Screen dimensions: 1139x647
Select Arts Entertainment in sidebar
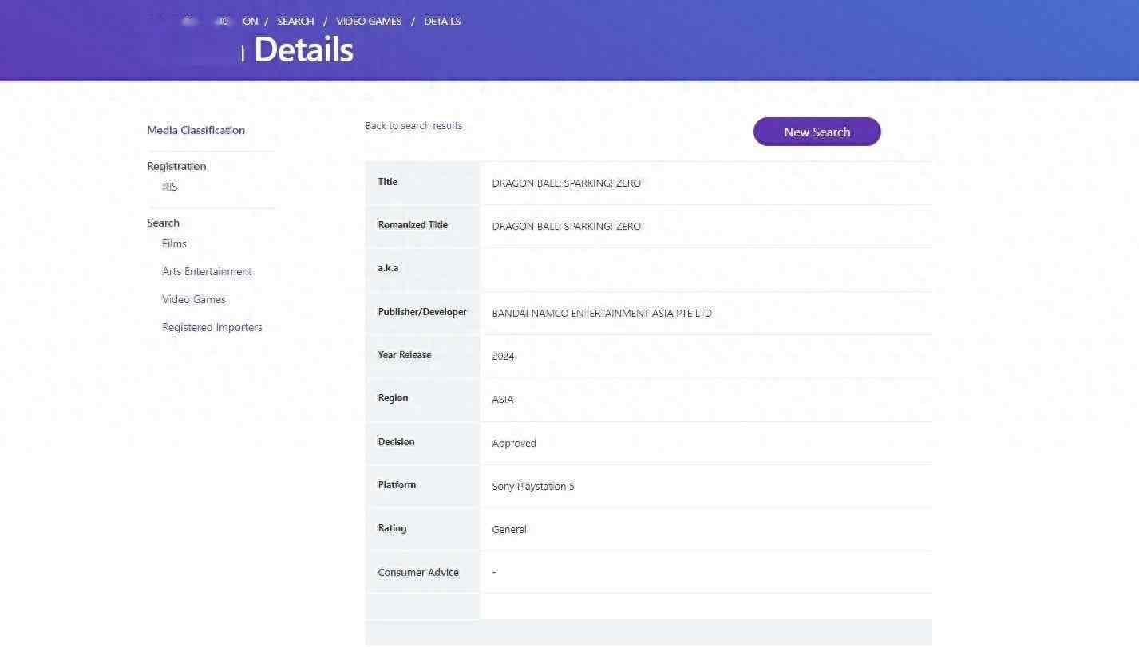[207, 271]
